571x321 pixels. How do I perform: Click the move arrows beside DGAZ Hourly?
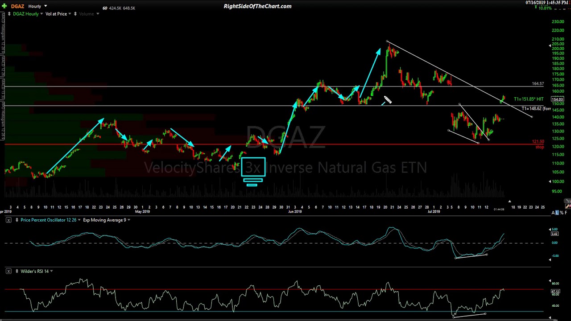coord(9,14)
